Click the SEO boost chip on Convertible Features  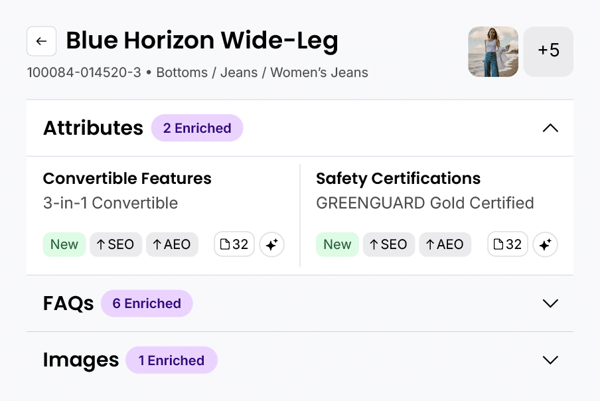click(115, 244)
